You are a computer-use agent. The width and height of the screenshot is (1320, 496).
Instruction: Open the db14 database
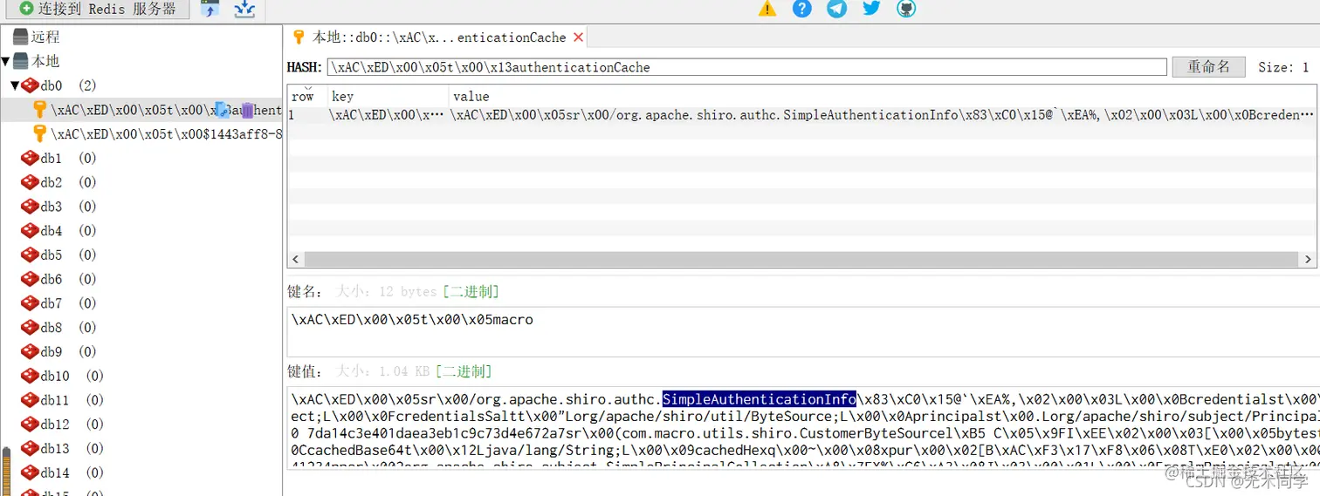click(55, 472)
